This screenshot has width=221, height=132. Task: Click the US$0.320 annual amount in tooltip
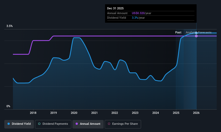point(138,13)
